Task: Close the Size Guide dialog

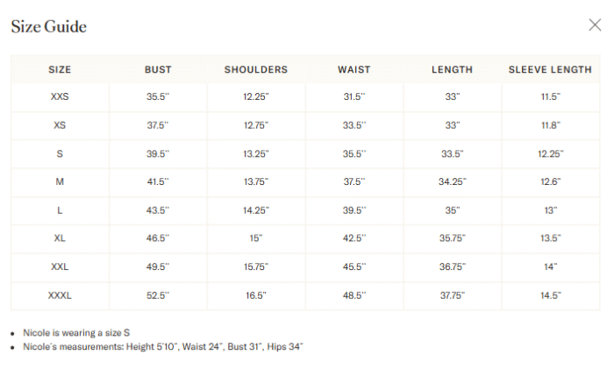Action: [595, 25]
